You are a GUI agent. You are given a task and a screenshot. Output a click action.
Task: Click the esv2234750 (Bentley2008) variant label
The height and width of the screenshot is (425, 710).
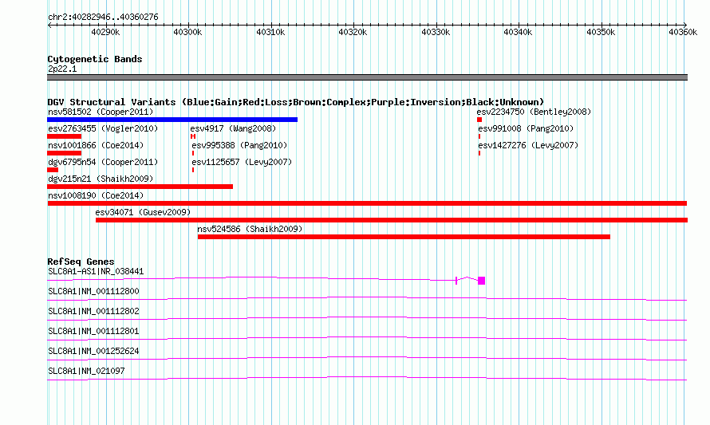click(x=534, y=112)
